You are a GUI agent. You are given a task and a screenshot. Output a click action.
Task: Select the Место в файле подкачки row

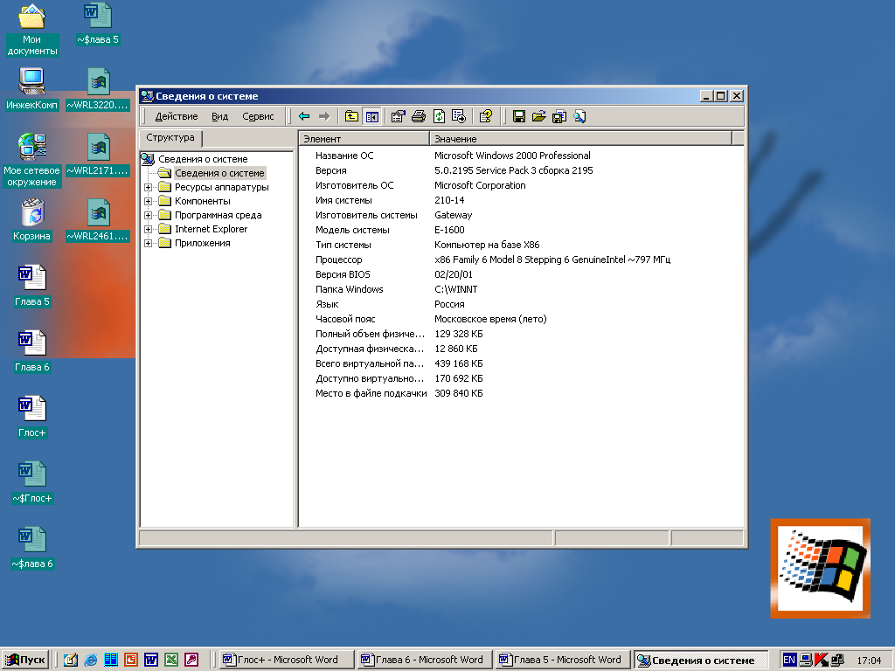coord(521,393)
